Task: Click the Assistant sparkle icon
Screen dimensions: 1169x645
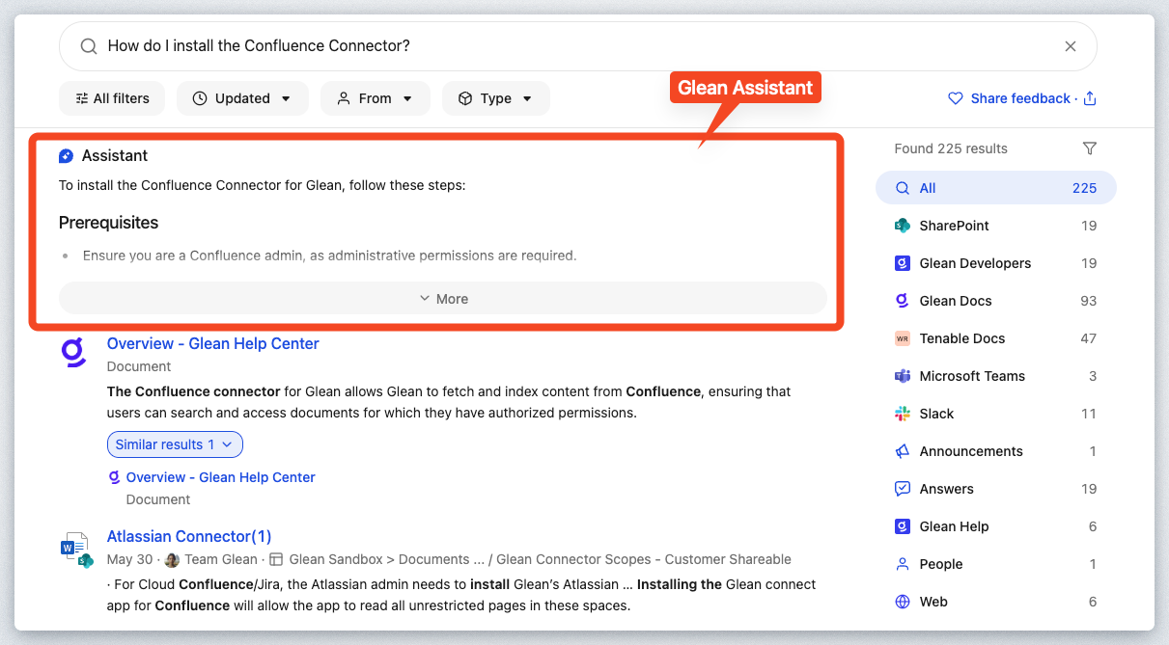Action: (66, 156)
